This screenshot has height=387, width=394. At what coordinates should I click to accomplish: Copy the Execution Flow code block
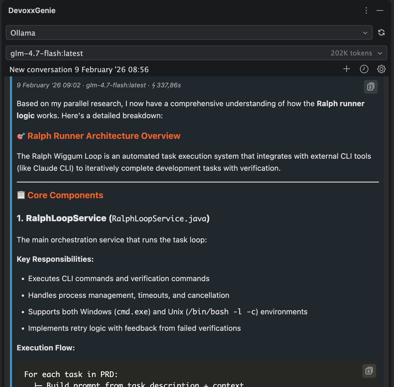tap(369, 371)
